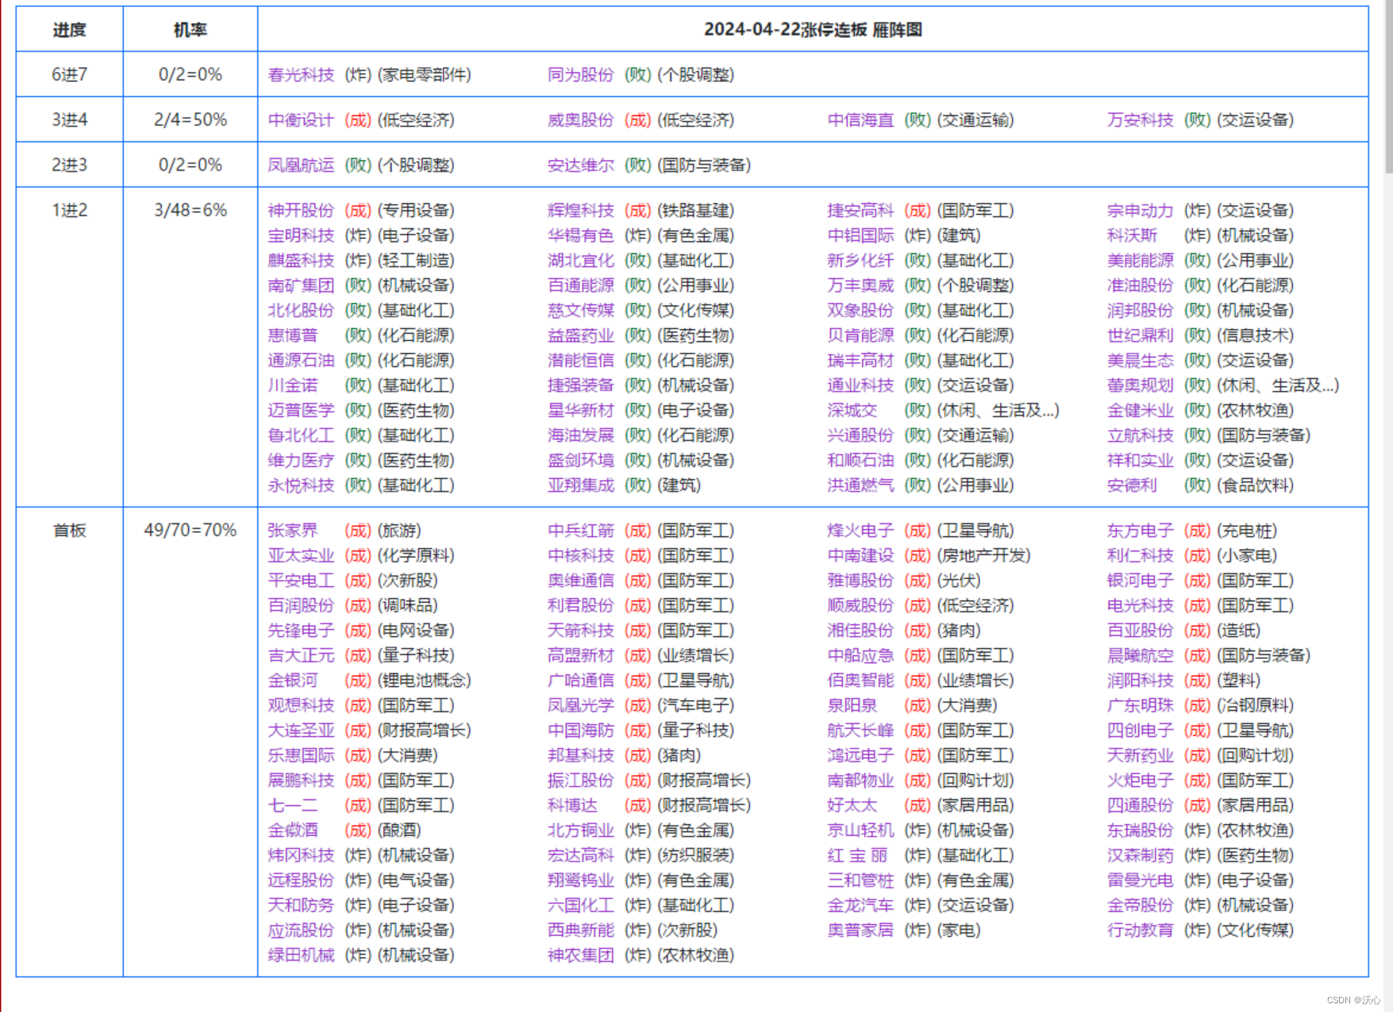Click 凤凰航运 in the 2进3 row
This screenshot has height=1012, width=1393.
click(x=301, y=165)
